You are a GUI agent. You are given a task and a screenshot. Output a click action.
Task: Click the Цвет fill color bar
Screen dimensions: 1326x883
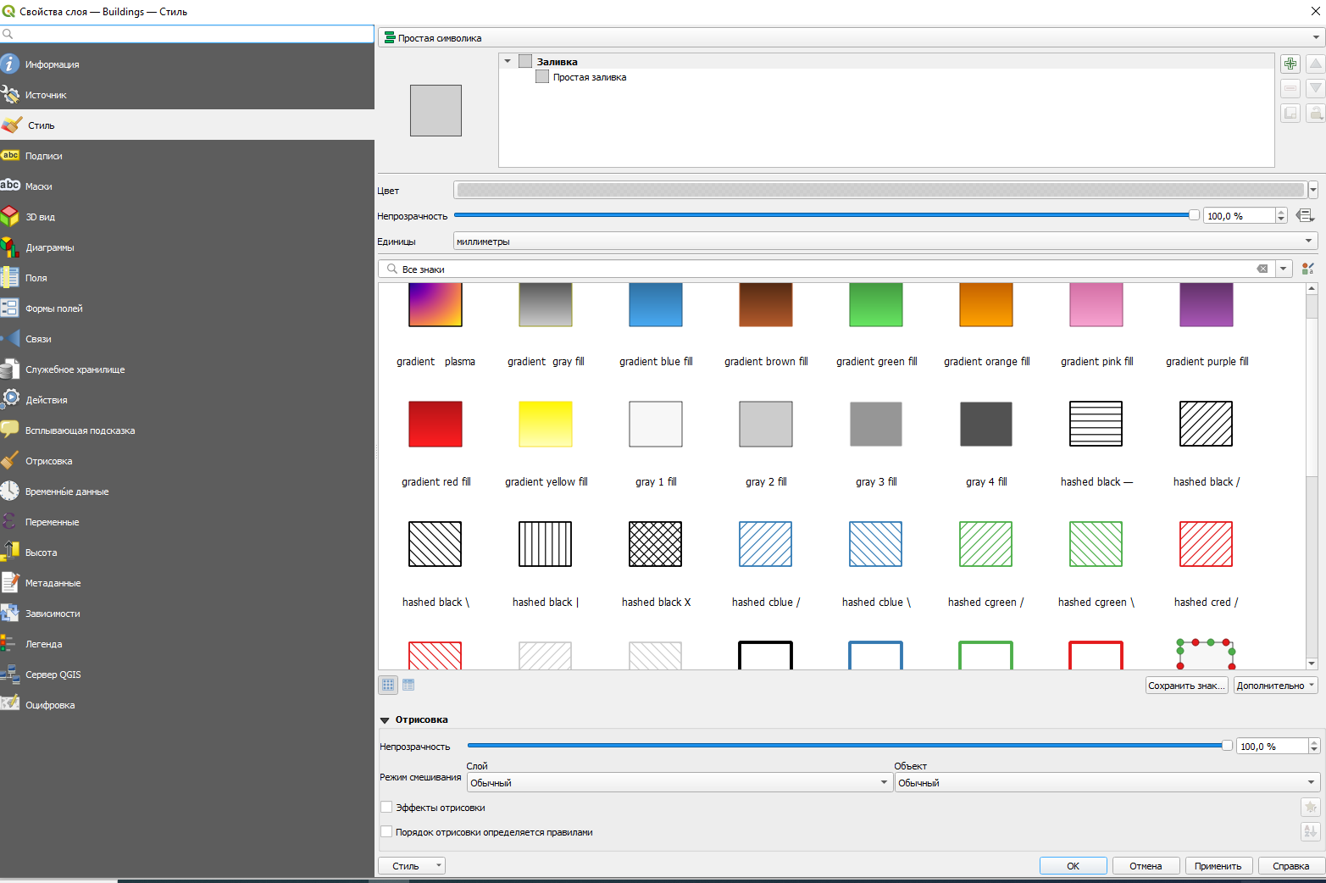click(879, 191)
